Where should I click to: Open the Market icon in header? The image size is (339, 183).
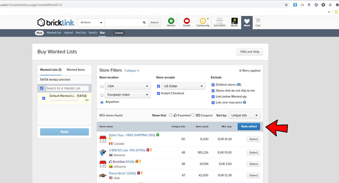click(171, 21)
